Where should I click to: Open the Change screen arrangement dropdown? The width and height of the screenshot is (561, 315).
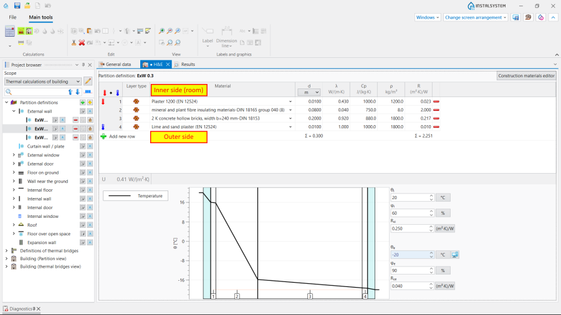[x=476, y=17]
